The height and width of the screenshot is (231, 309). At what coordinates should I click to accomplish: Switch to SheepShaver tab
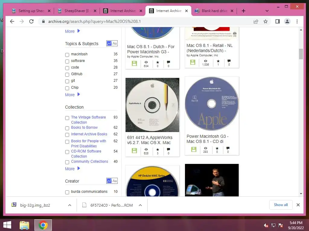click(x=77, y=11)
